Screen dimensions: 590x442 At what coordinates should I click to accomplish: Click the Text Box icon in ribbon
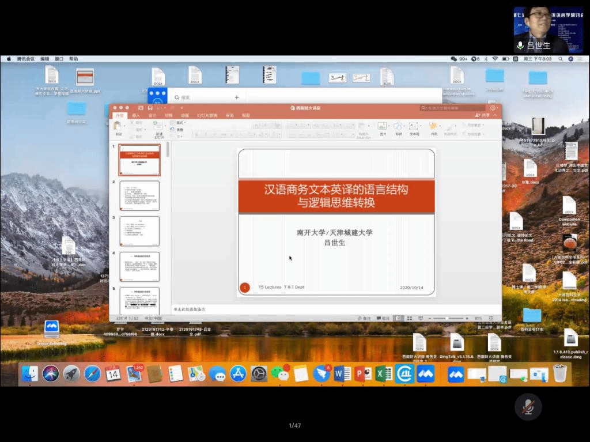[x=414, y=126]
